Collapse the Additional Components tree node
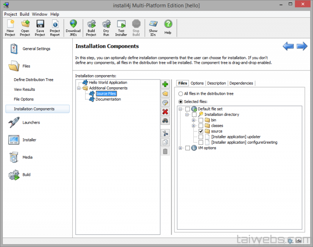Image resolution: width=313 pixels, height=247 pixels. point(79,88)
